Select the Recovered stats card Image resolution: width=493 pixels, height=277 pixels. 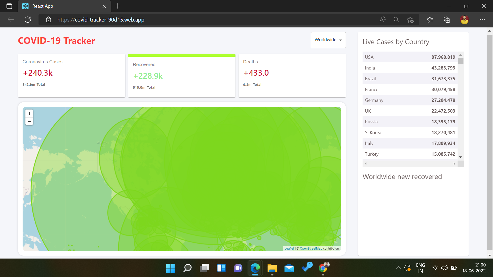[182, 76]
